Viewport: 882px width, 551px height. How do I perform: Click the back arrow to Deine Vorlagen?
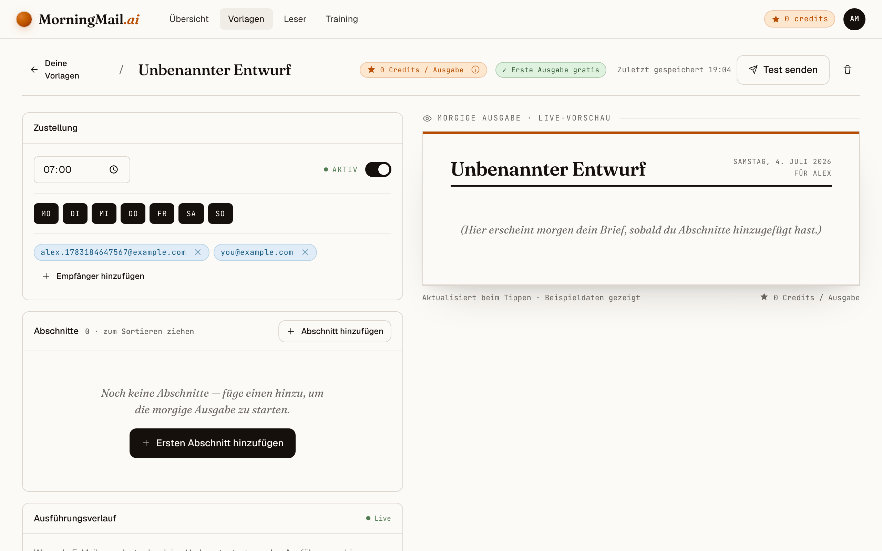(x=34, y=70)
